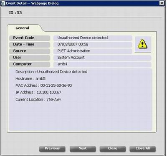Viewport: 167px width, 156px height.
Task: Click the MAC Address line in description
Action: click(x=43, y=86)
